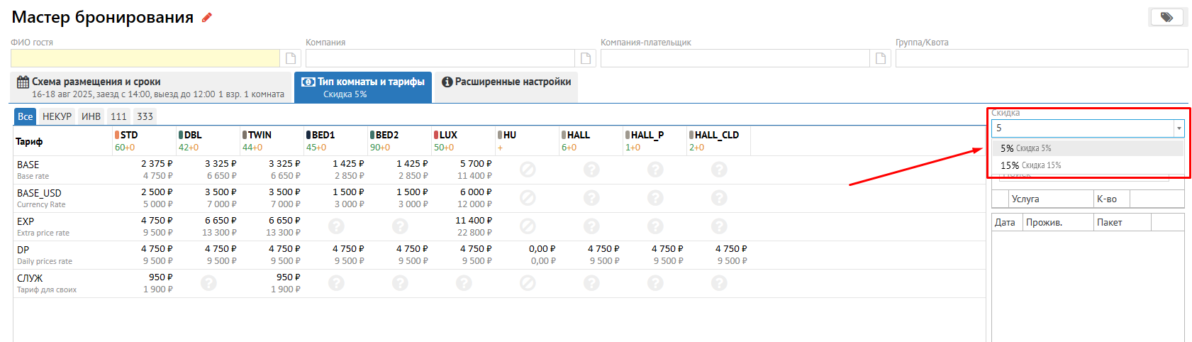Click the Скидка input with value 5

point(1083,128)
